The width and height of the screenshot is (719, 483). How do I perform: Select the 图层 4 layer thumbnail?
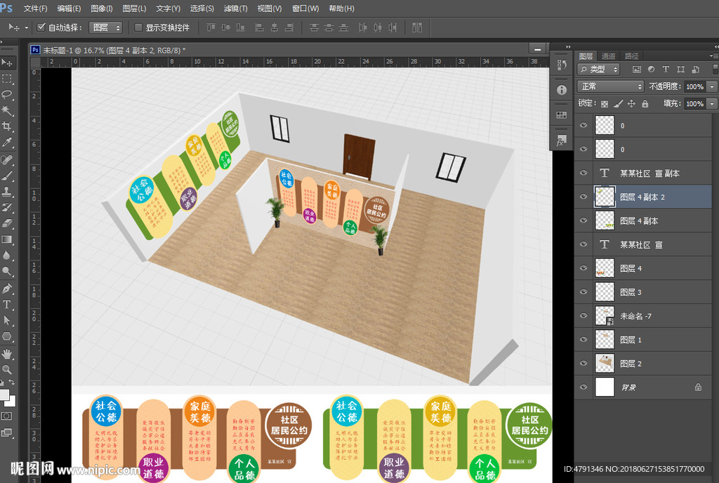tap(605, 268)
